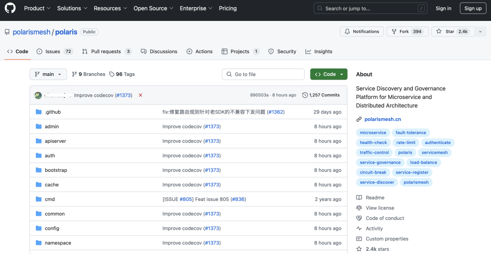491x254 pixels.
Task: Star the polaris repository
Action: (x=453, y=32)
